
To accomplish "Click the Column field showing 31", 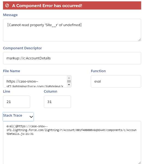I will [57, 102].
